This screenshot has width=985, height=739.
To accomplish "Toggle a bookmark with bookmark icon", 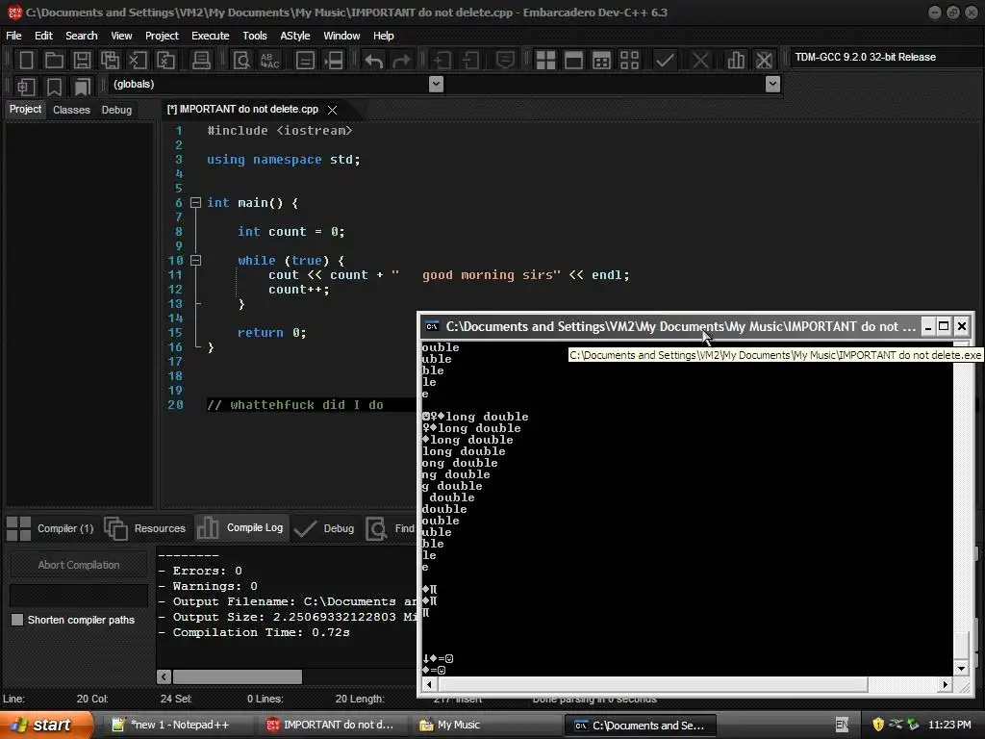I will tap(54, 87).
